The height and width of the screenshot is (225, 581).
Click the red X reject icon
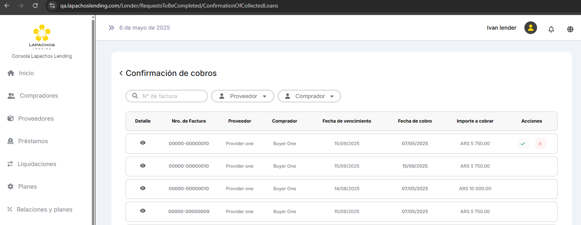540,144
